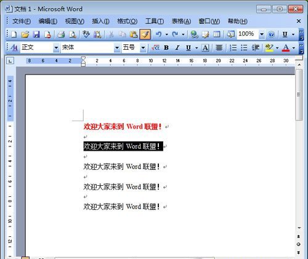Click the vertical scrollbar thumb
This screenshot has height=259, width=308.
tap(299, 95)
